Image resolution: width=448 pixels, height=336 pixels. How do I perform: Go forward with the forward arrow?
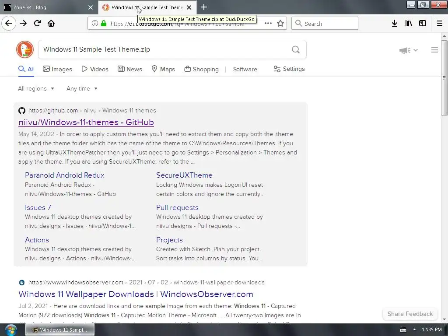(23, 23)
